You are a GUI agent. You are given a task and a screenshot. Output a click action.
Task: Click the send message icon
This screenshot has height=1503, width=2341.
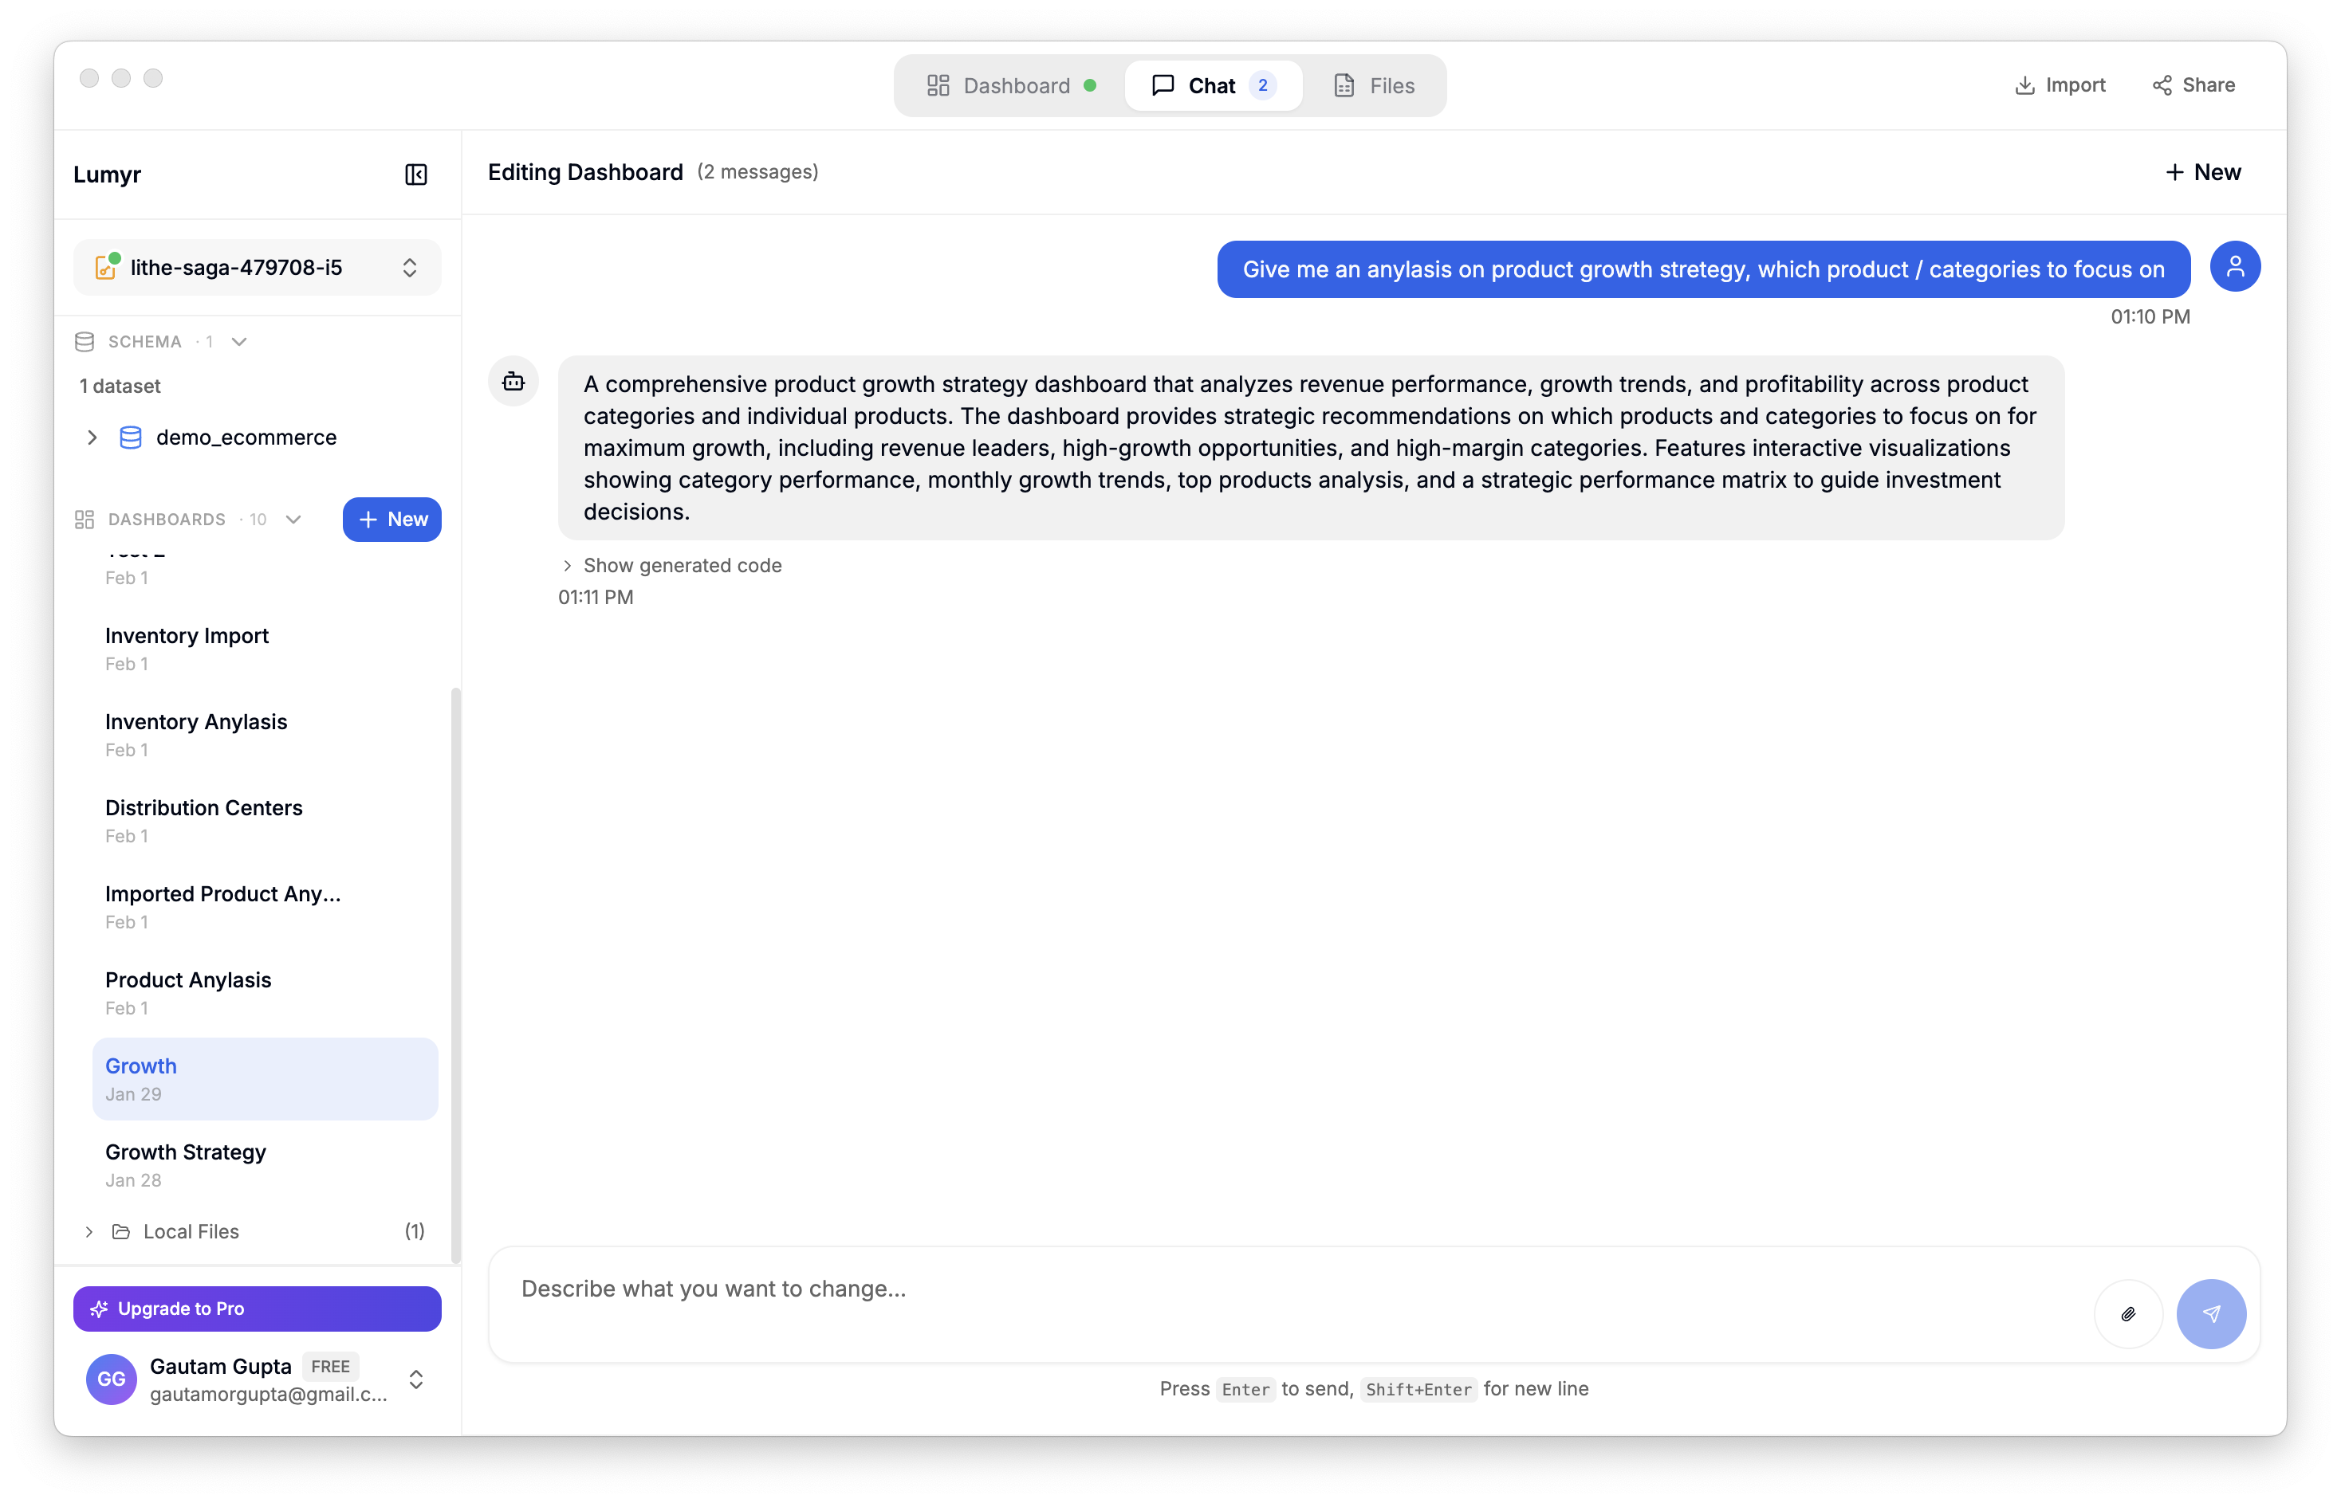point(2212,1313)
